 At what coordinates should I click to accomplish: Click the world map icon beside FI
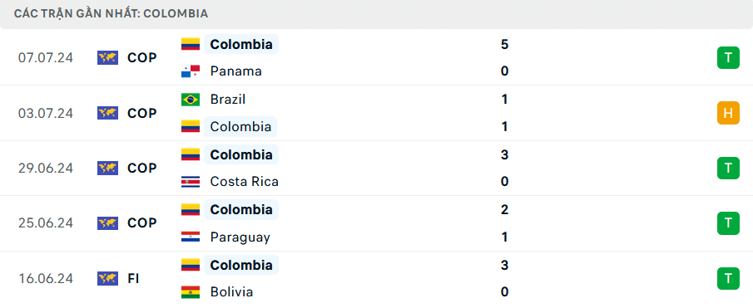coord(107,278)
